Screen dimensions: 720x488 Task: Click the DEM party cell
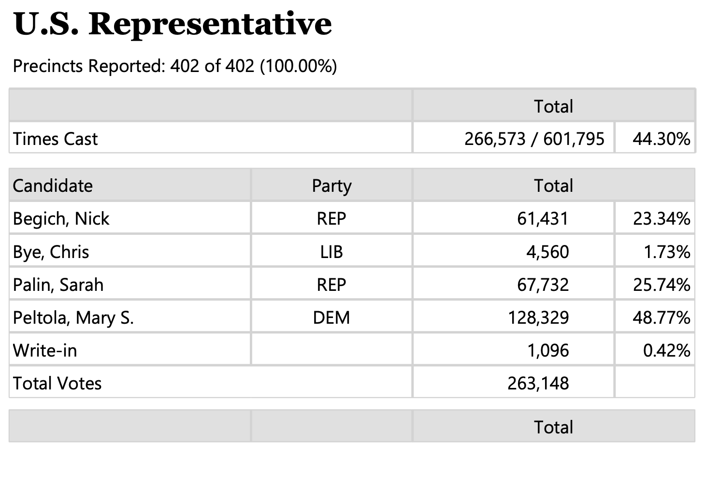coord(331,318)
